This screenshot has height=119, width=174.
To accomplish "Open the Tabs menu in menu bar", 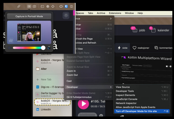I will coord(90,13).
